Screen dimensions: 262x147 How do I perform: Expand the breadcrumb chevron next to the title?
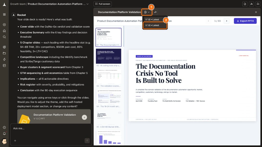coord(87,4)
